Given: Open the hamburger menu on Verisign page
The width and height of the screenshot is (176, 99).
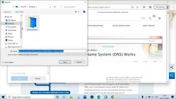Looking at the screenshot, I should coord(159,18).
